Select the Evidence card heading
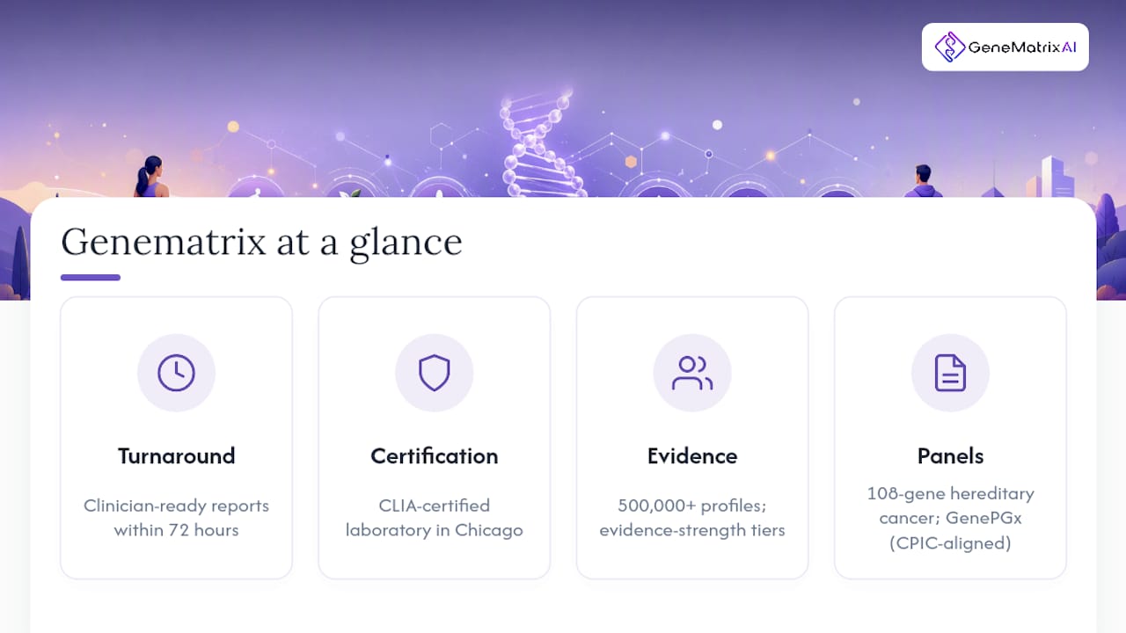This screenshot has width=1126, height=633. (692, 456)
